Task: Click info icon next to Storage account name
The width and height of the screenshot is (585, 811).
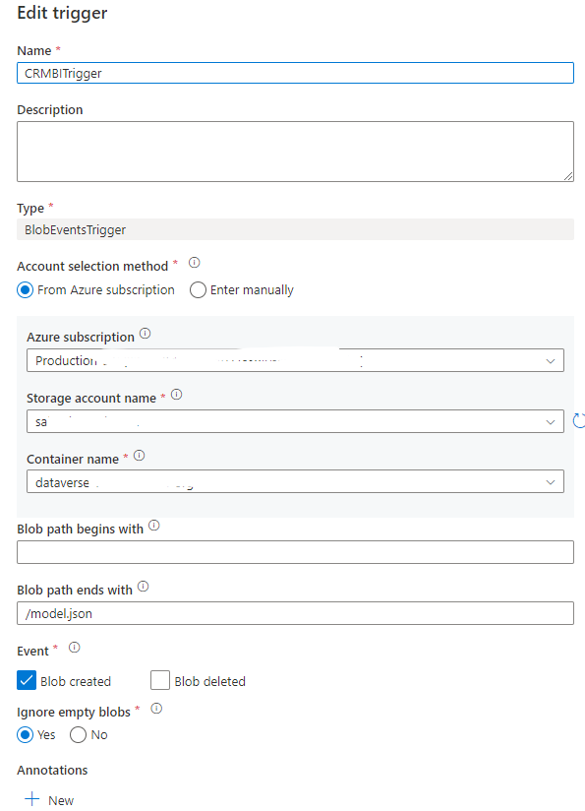Action: [x=177, y=395]
